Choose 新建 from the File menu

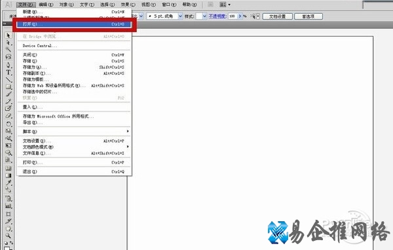(x=74, y=12)
